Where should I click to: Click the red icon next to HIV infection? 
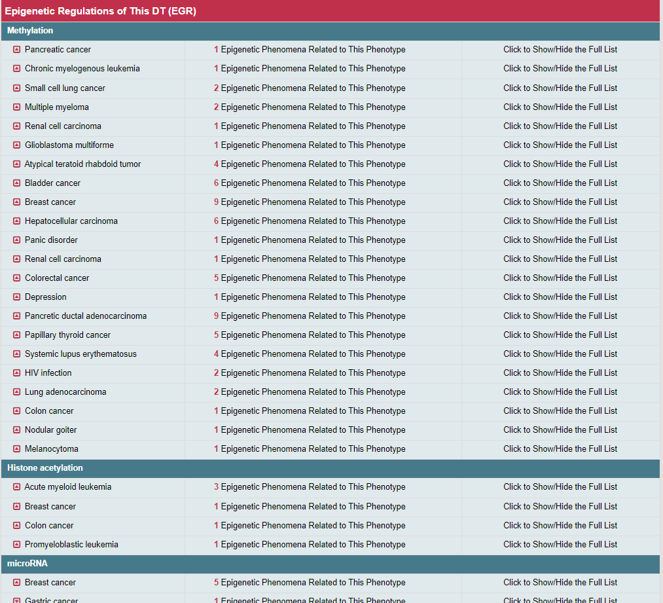16,373
